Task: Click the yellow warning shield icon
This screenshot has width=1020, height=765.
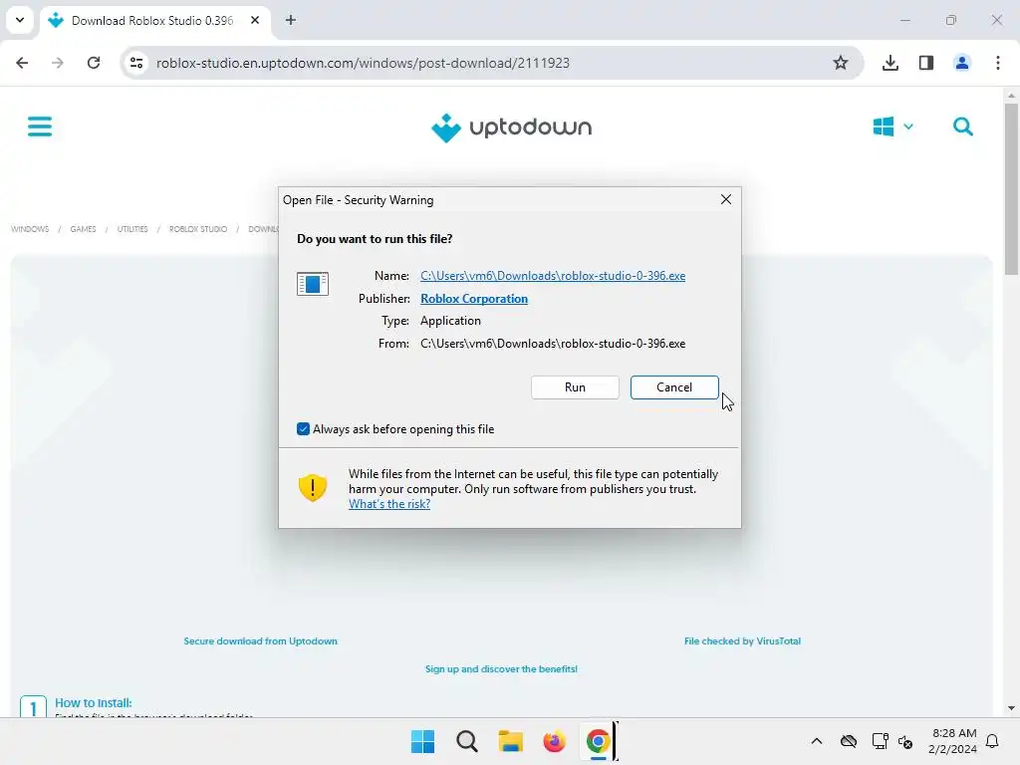Action: tap(312, 487)
